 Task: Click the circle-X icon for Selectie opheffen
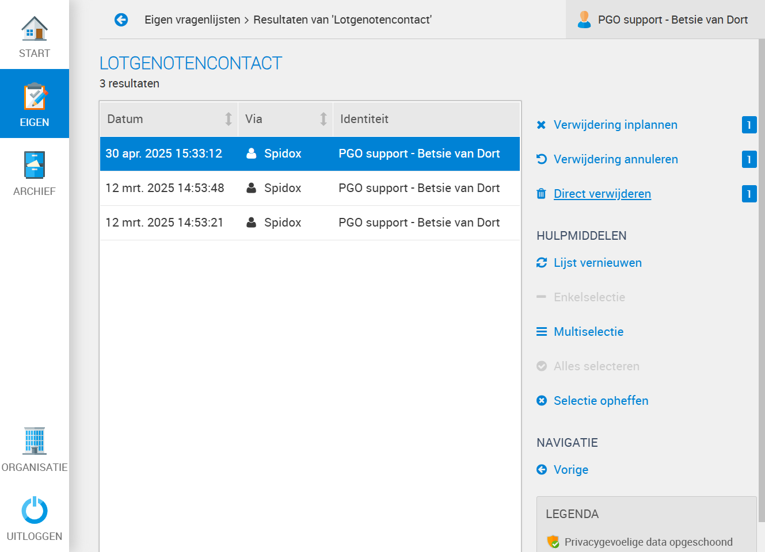click(542, 401)
